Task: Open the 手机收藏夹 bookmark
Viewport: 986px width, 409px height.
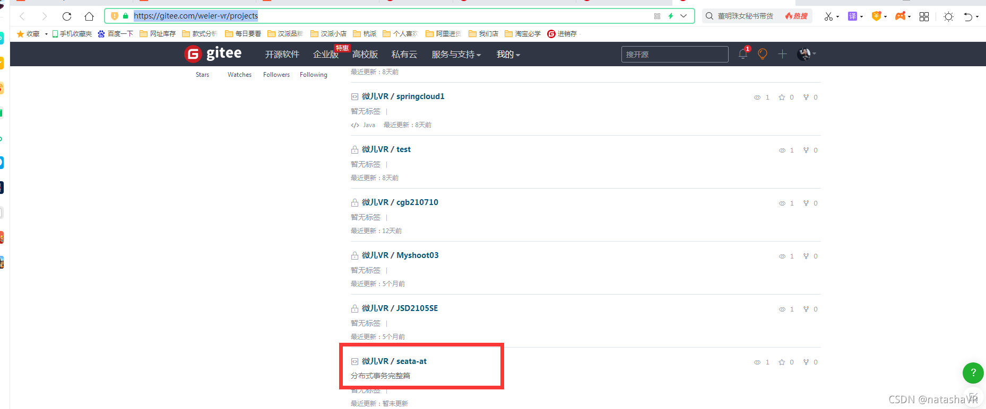Action: click(x=72, y=34)
